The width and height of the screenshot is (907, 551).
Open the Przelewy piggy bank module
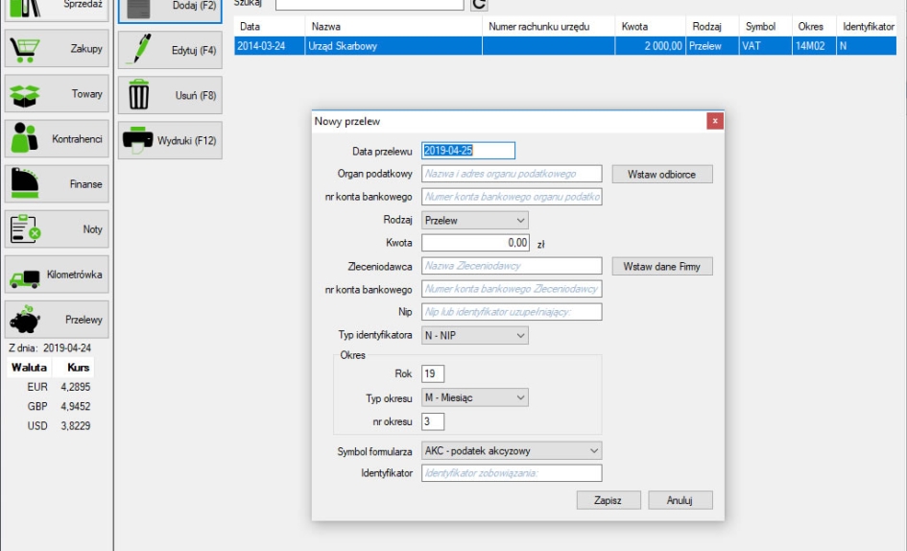57,320
